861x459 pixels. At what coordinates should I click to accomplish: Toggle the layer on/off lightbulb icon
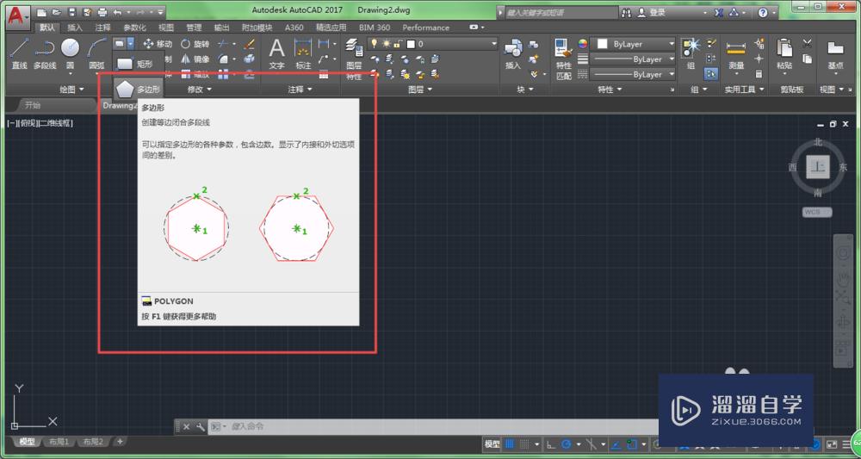point(375,44)
